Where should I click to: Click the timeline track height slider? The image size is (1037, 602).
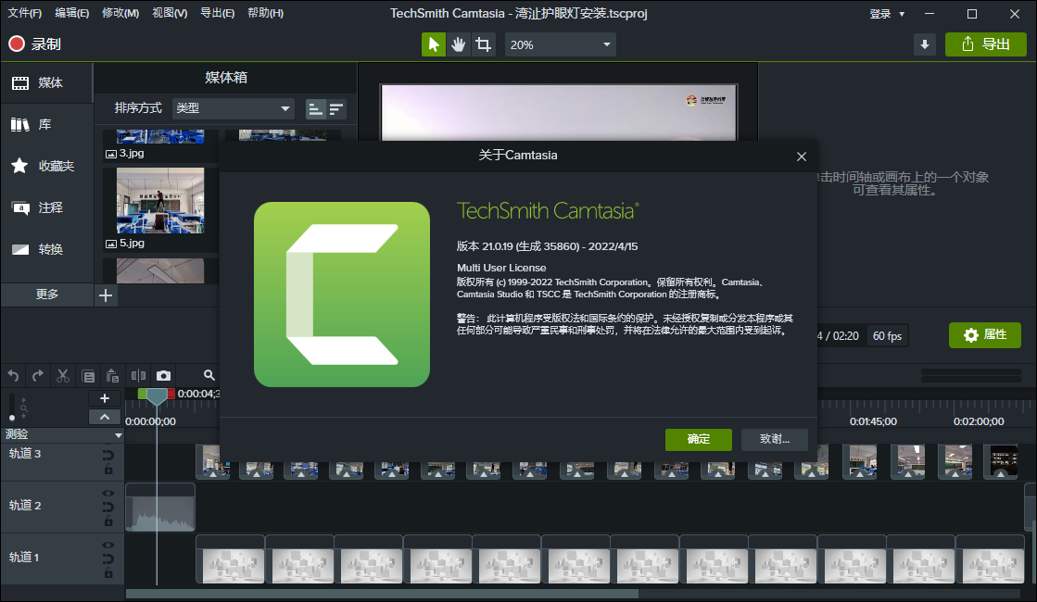12,408
